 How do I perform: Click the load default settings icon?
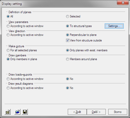click(x=8, y=112)
